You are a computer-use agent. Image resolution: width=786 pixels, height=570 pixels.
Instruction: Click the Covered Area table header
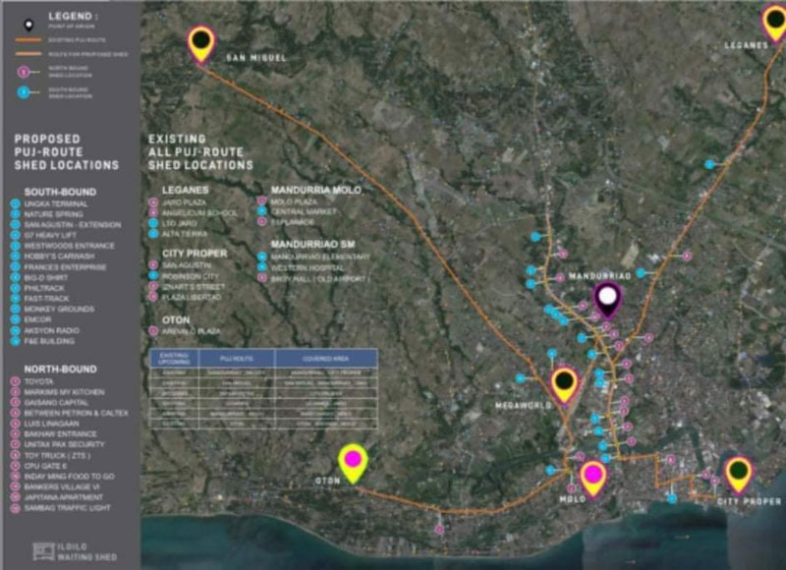click(325, 358)
